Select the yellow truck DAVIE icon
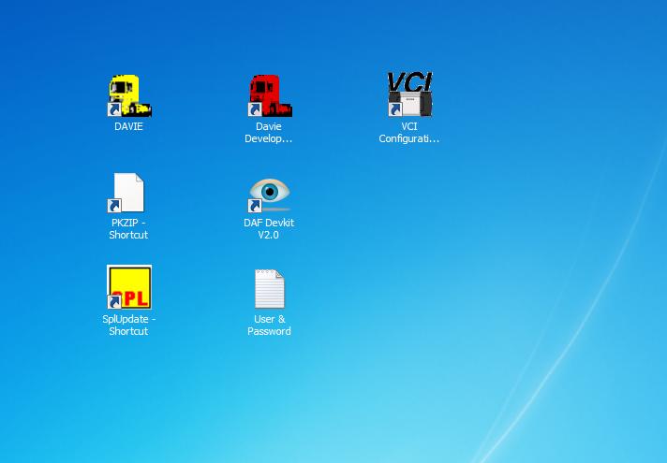Viewport: 667px width, 463px height. pos(129,94)
